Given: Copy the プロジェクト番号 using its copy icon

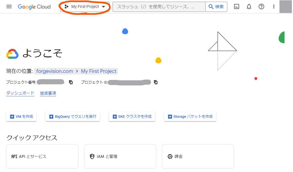Looking at the screenshot, I should (x=71, y=82).
